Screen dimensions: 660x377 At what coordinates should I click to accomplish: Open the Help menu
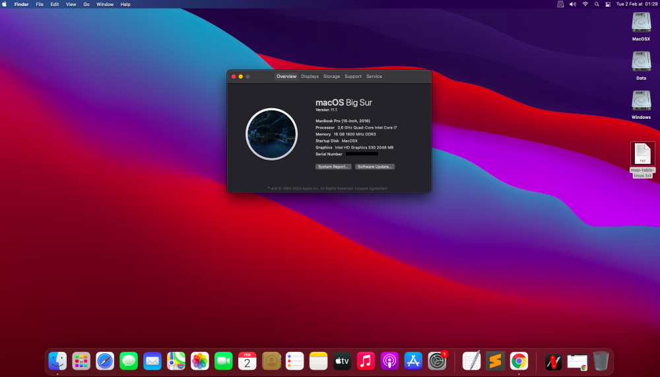tap(125, 4)
